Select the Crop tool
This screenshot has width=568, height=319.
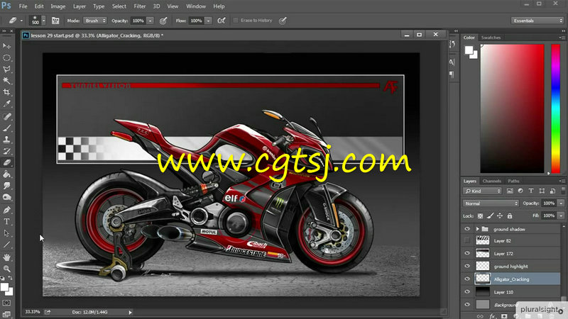[x=6, y=92]
